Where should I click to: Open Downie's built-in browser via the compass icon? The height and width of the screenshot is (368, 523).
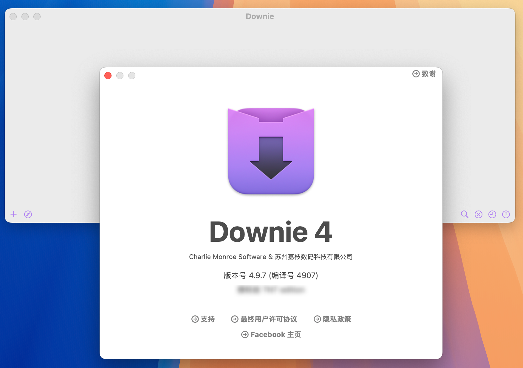click(x=28, y=214)
